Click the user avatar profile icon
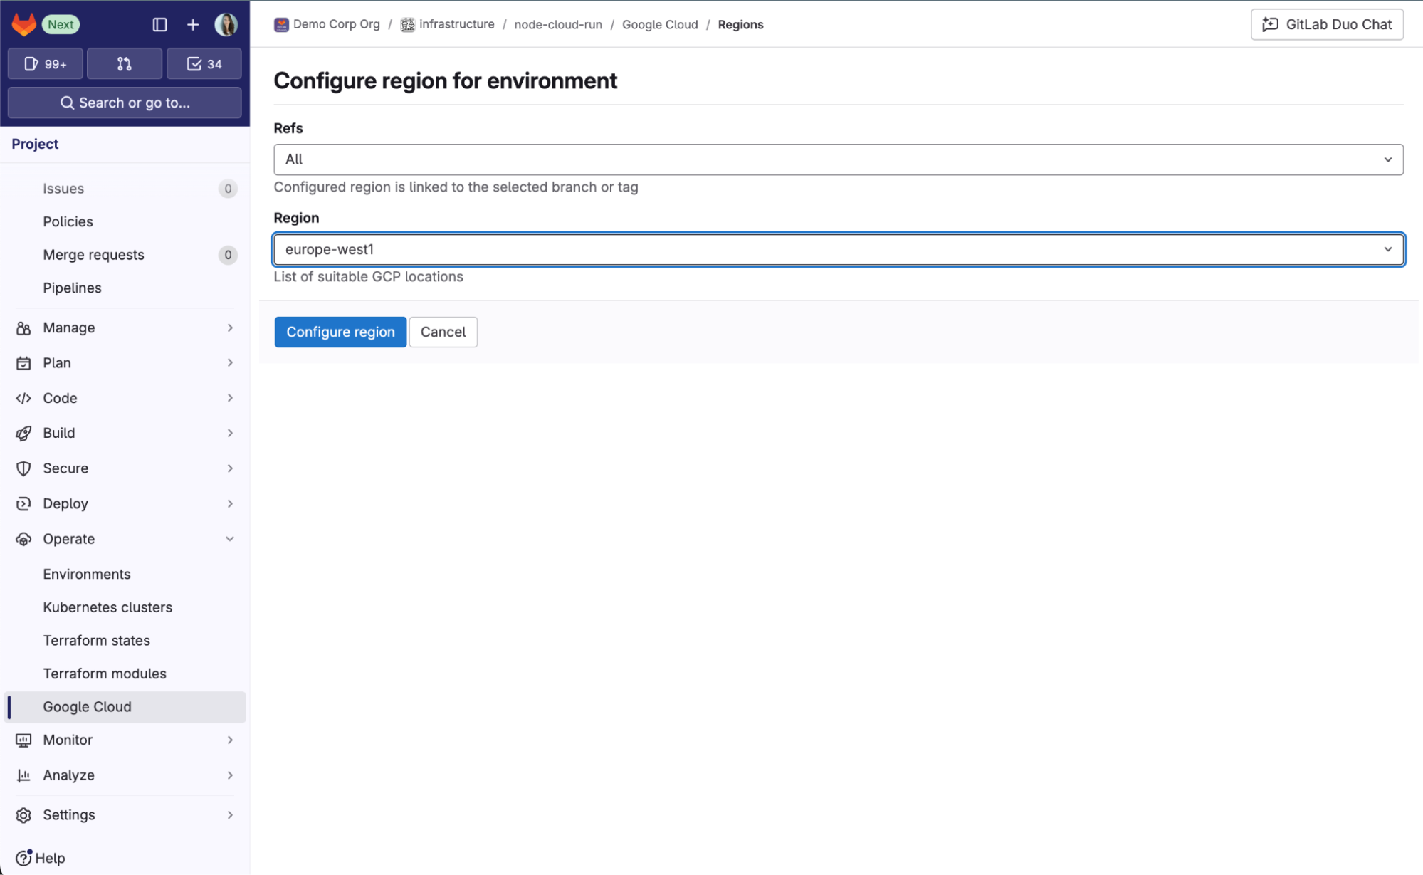This screenshot has height=875, width=1423. tap(226, 24)
